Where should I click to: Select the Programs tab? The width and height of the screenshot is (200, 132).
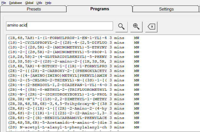click(99, 9)
